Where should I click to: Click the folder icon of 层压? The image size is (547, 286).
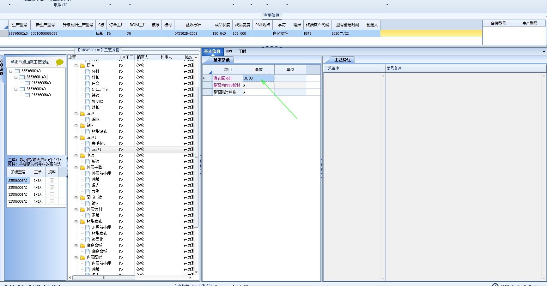coord(82,66)
